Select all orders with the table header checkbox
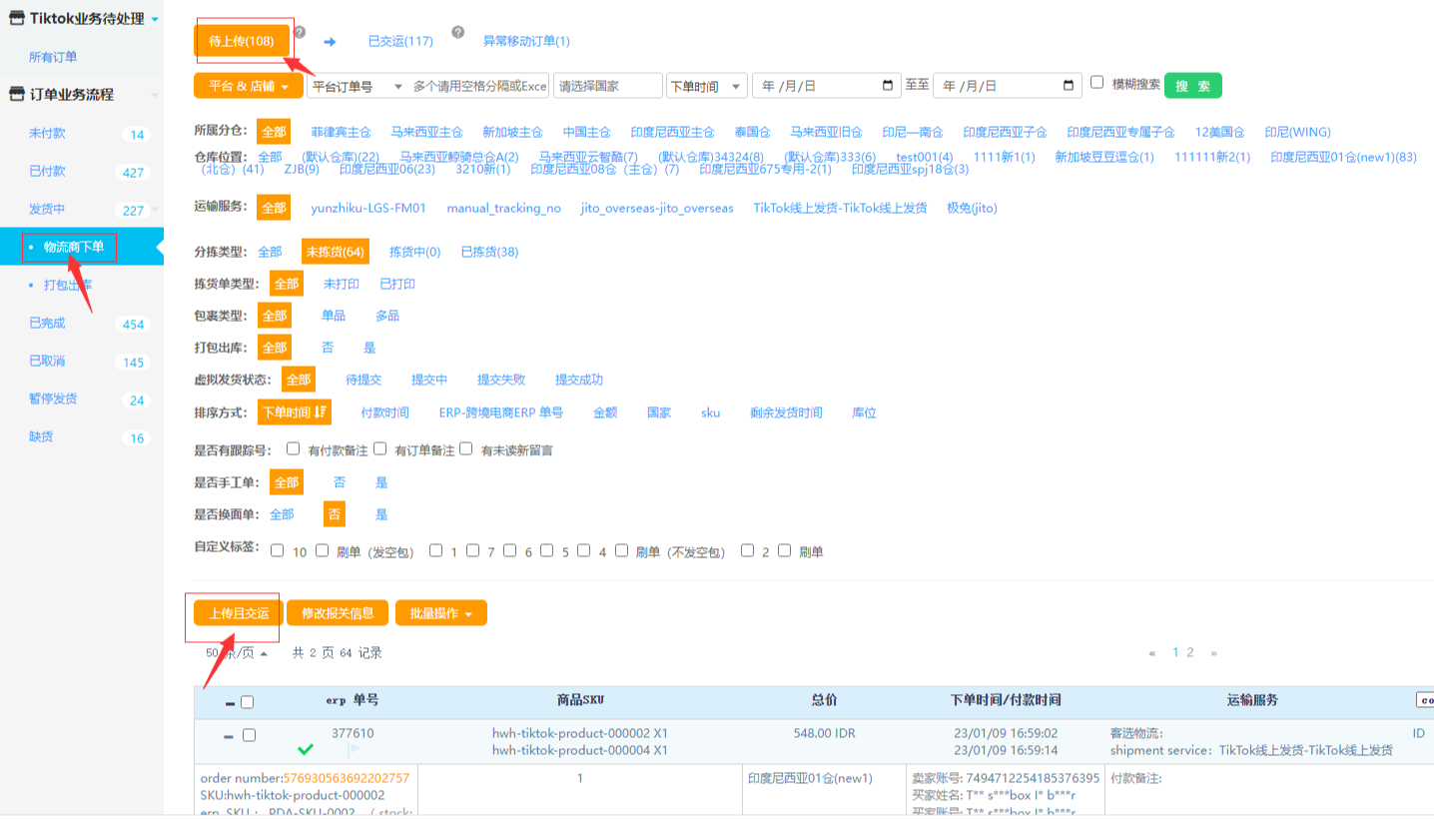Screen dimensions: 1434x819 (248, 702)
